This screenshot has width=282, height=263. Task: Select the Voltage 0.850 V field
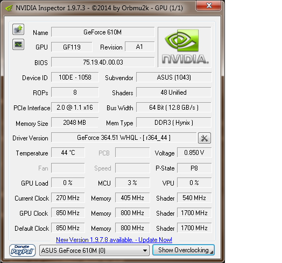tap(194, 153)
